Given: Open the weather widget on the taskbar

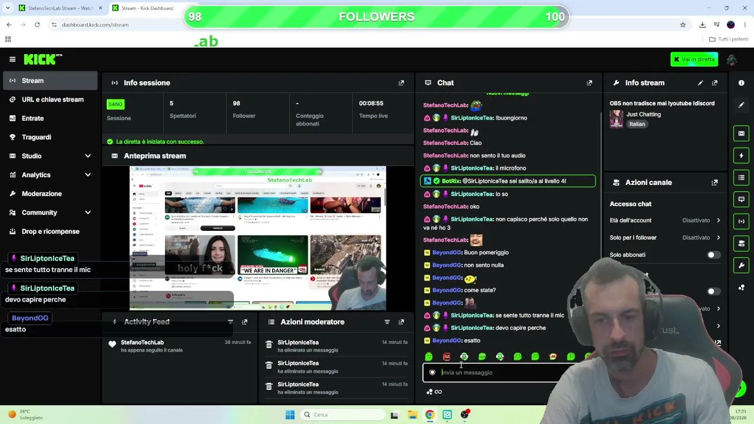Looking at the screenshot, I should [26, 415].
